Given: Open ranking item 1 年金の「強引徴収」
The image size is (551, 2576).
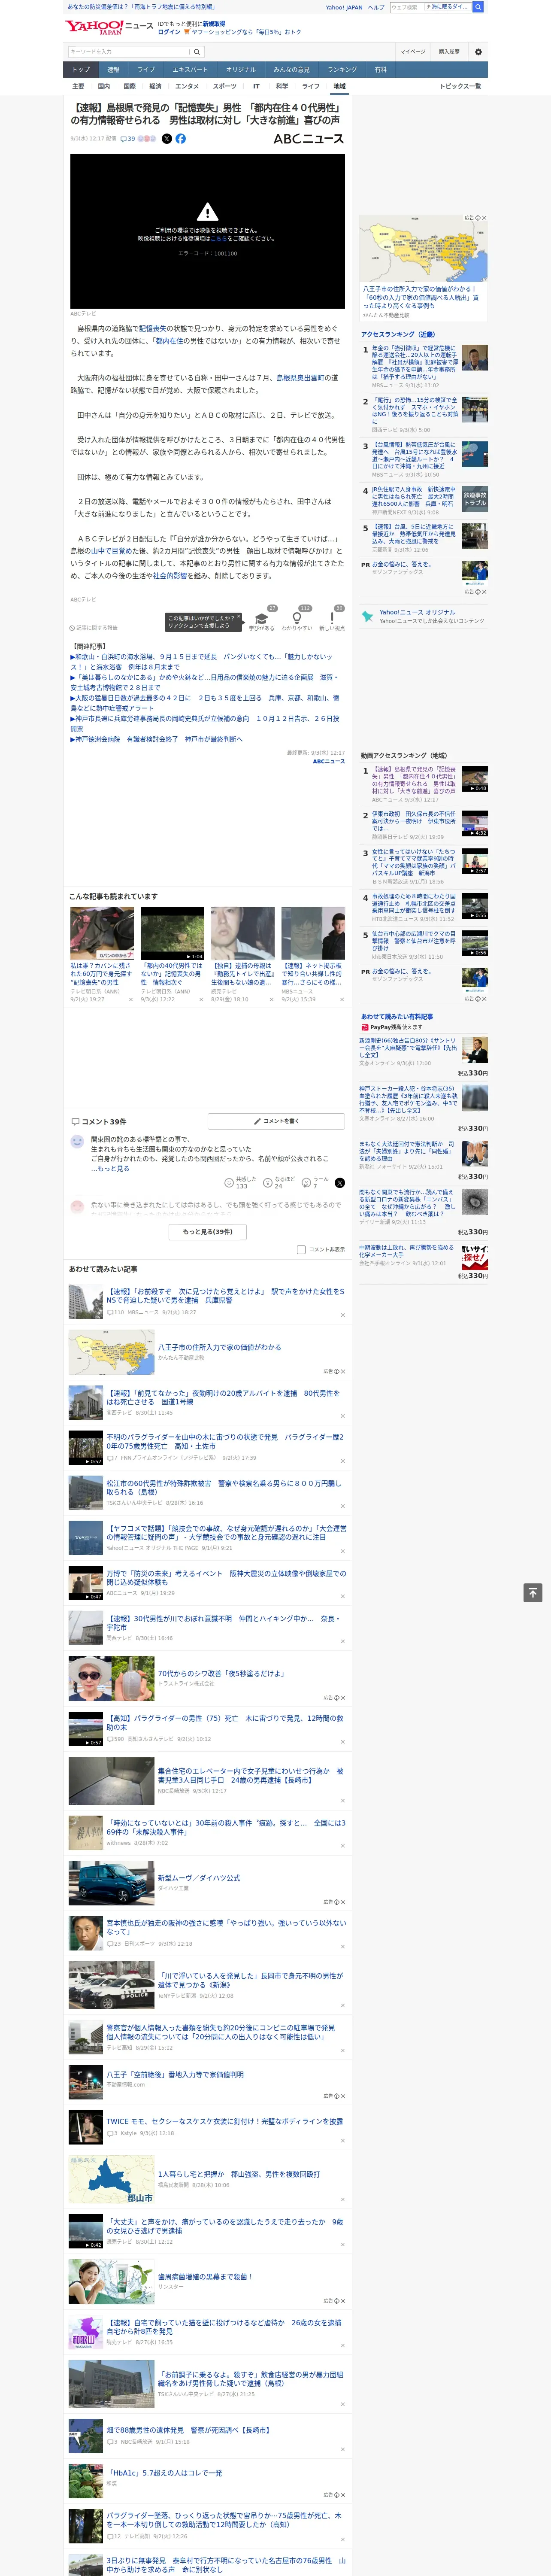Looking at the screenshot, I should point(415,362).
